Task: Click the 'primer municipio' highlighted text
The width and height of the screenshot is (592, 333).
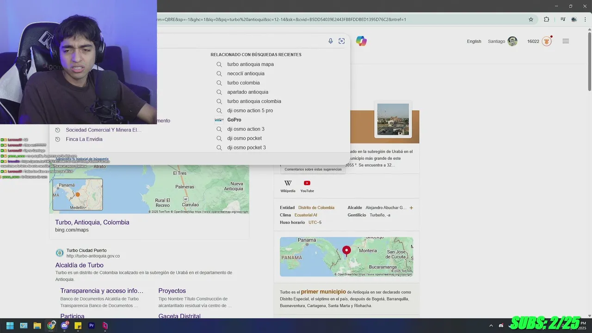Action: coord(323,292)
